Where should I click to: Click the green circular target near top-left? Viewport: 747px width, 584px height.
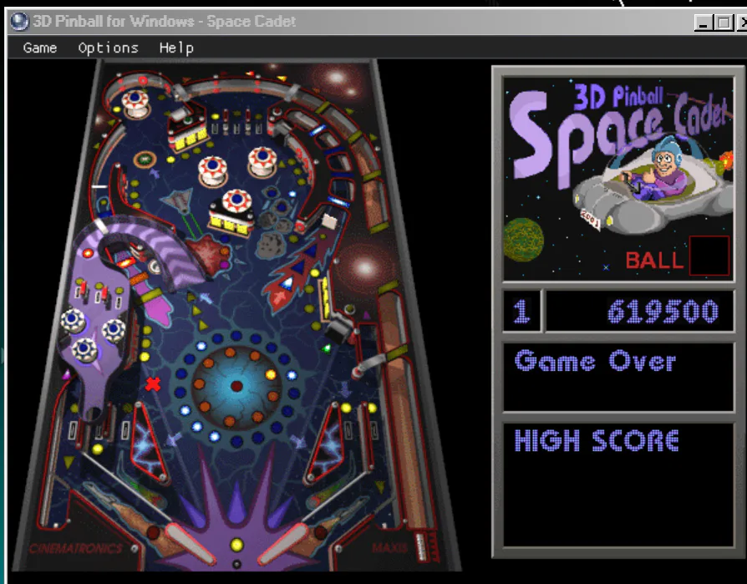(x=145, y=159)
